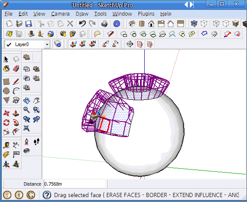The width and height of the screenshot is (247, 203).
Task: Click the blue Model Info icon
Action: (x=117, y=24)
